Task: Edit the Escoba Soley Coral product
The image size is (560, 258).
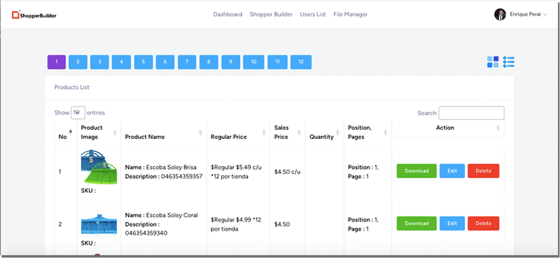Action: 452,223
